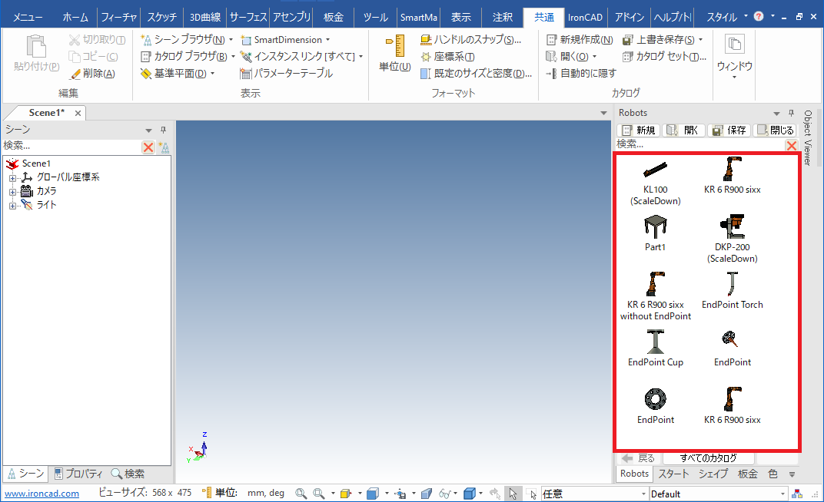The image size is (824, 502).
Task: Click the Parameter Table (パラメーターテーブル) icon
Action: coord(246,74)
